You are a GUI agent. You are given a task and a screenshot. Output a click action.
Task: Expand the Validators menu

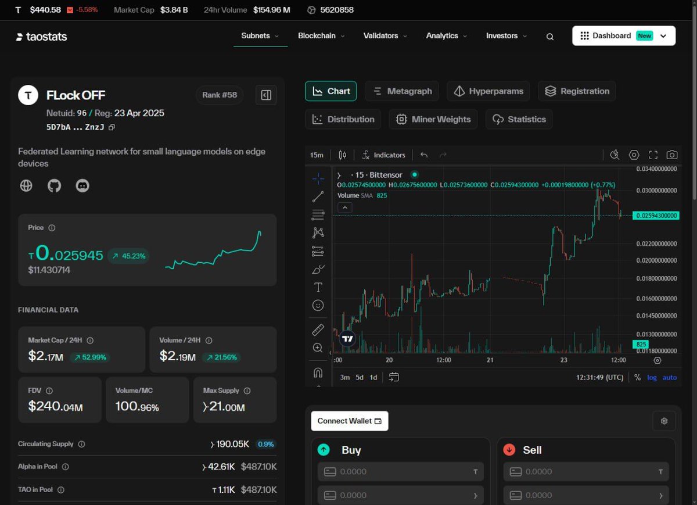pos(386,35)
